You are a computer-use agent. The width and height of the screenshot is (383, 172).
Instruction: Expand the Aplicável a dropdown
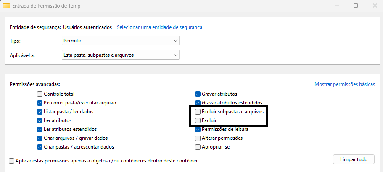point(121,55)
